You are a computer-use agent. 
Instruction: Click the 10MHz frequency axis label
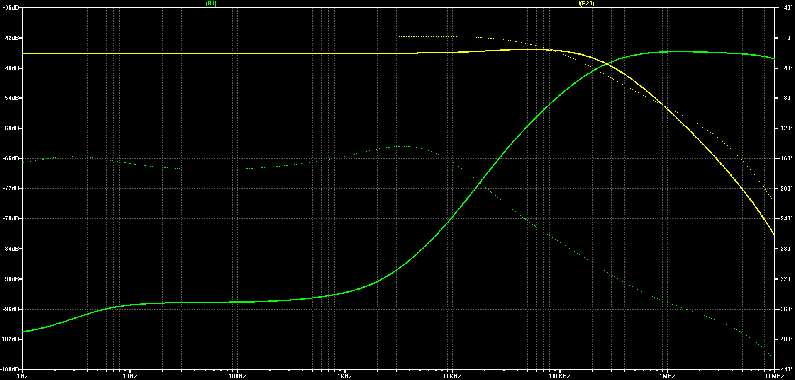pos(775,376)
